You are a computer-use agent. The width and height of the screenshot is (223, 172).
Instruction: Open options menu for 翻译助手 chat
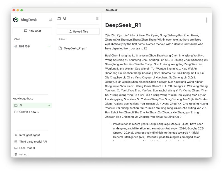(49, 46)
